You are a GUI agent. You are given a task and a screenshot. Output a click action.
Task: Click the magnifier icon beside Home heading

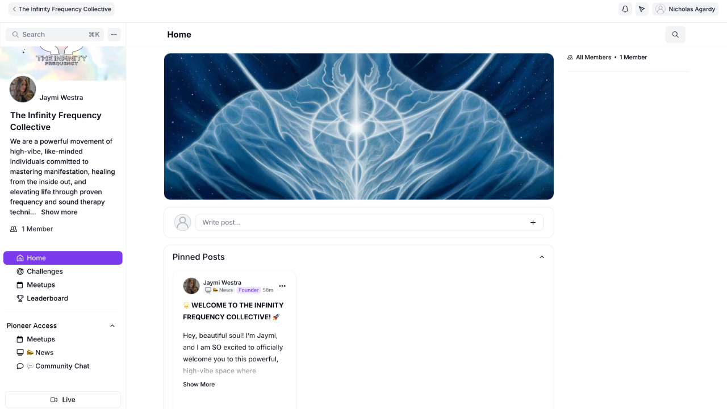675,35
